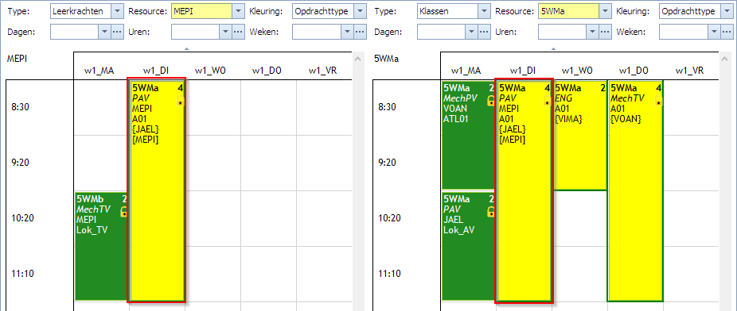The image size is (737, 311).
Task: Expand the left panel Dagen dropdown
Action: pyautogui.click(x=104, y=32)
